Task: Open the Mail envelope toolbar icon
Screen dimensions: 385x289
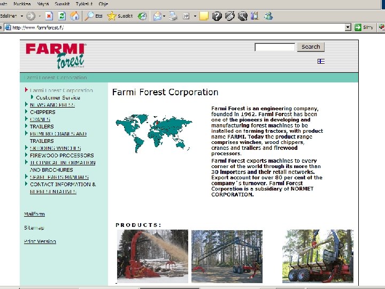Action: (157, 16)
